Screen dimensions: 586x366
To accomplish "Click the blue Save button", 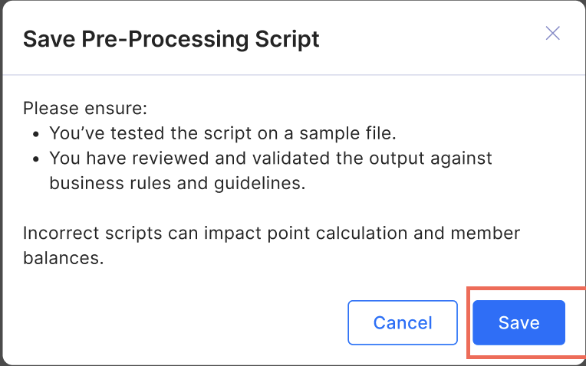I will (x=519, y=322).
